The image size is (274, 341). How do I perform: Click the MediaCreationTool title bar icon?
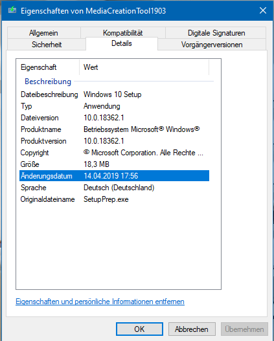(x=12, y=10)
